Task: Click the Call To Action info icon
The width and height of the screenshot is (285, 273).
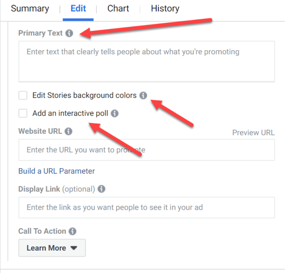Action: (x=72, y=231)
